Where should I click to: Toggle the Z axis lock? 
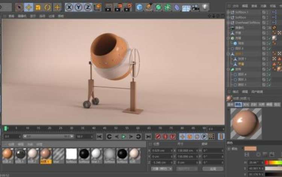tap(88, 7)
